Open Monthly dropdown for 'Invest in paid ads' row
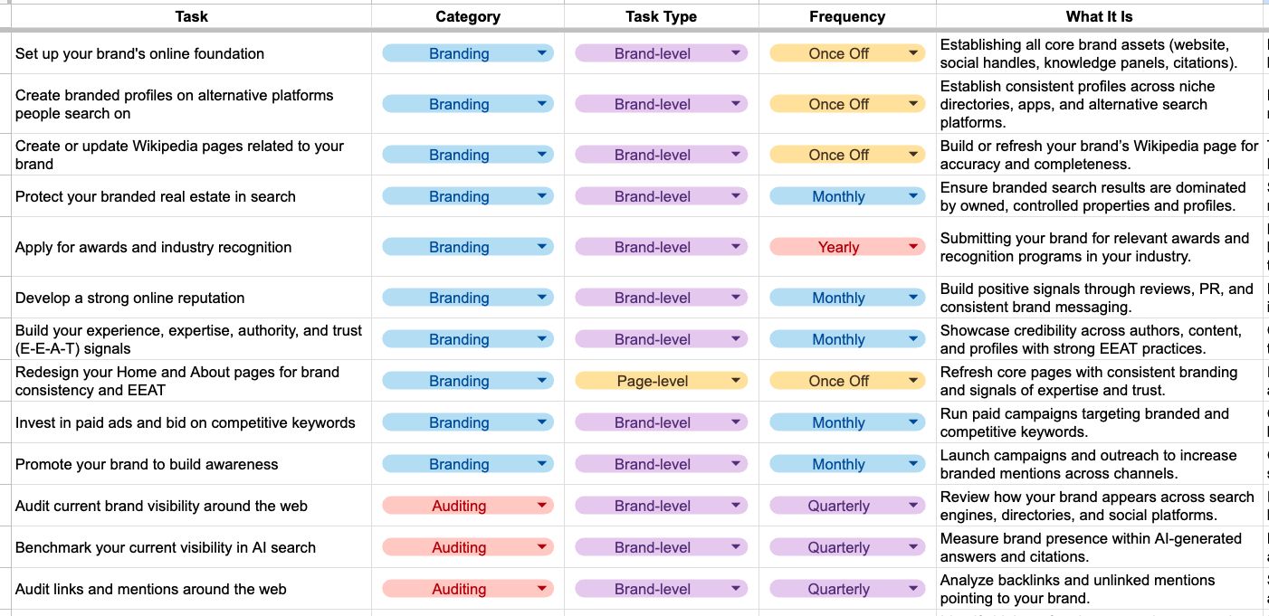This screenshot has height=616, width=1269. tap(913, 422)
